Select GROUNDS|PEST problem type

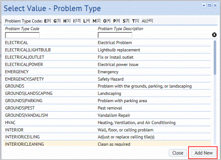pyautogui.click(x=107, y=108)
